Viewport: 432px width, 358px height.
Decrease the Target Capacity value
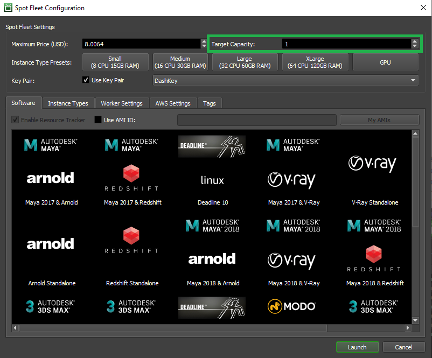pyautogui.click(x=415, y=46)
